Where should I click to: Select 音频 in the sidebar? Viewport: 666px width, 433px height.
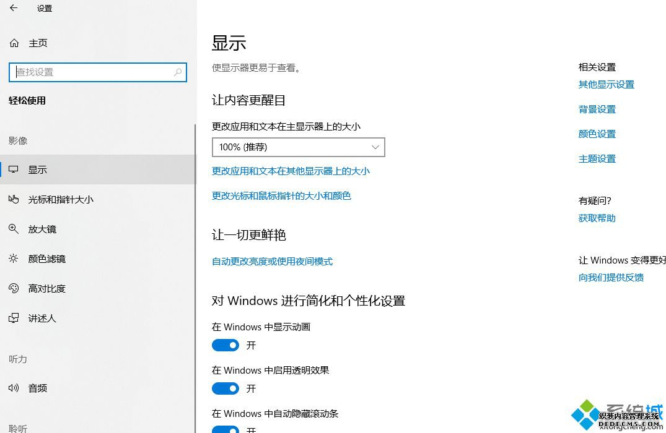click(x=98, y=388)
